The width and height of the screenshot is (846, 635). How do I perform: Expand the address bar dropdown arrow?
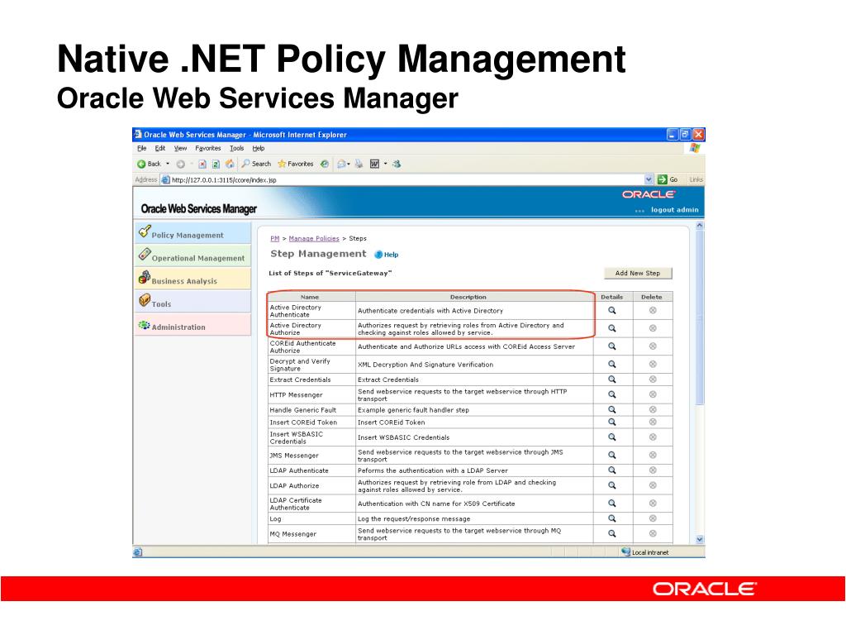click(649, 179)
